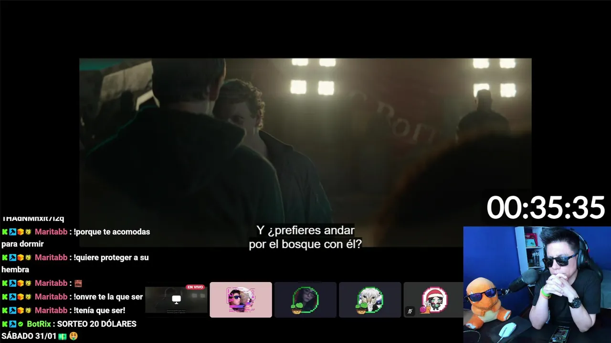Viewport: 611px width, 343px height.
Task: Click Maritabb's name on '!tenía que ser!' message
Action: pos(51,311)
